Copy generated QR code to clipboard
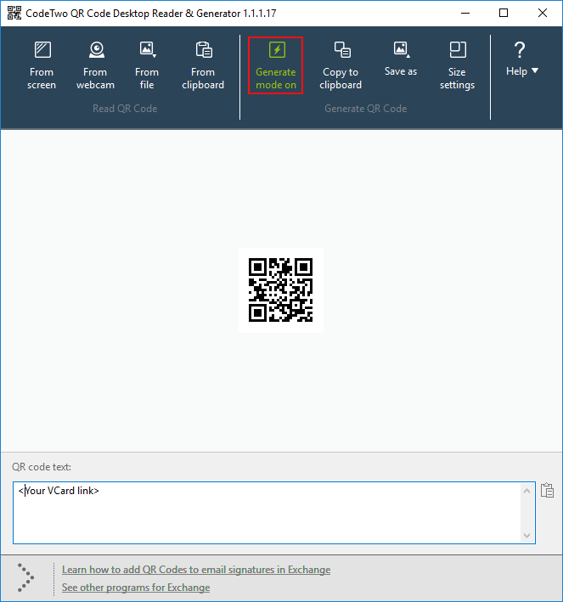The height and width of the screenshot is (602, 563). tap(341, 65)
